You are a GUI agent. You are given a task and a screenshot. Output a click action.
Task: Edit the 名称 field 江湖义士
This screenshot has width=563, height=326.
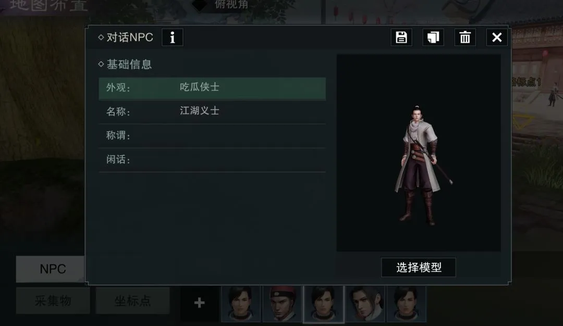pos(212,112)
